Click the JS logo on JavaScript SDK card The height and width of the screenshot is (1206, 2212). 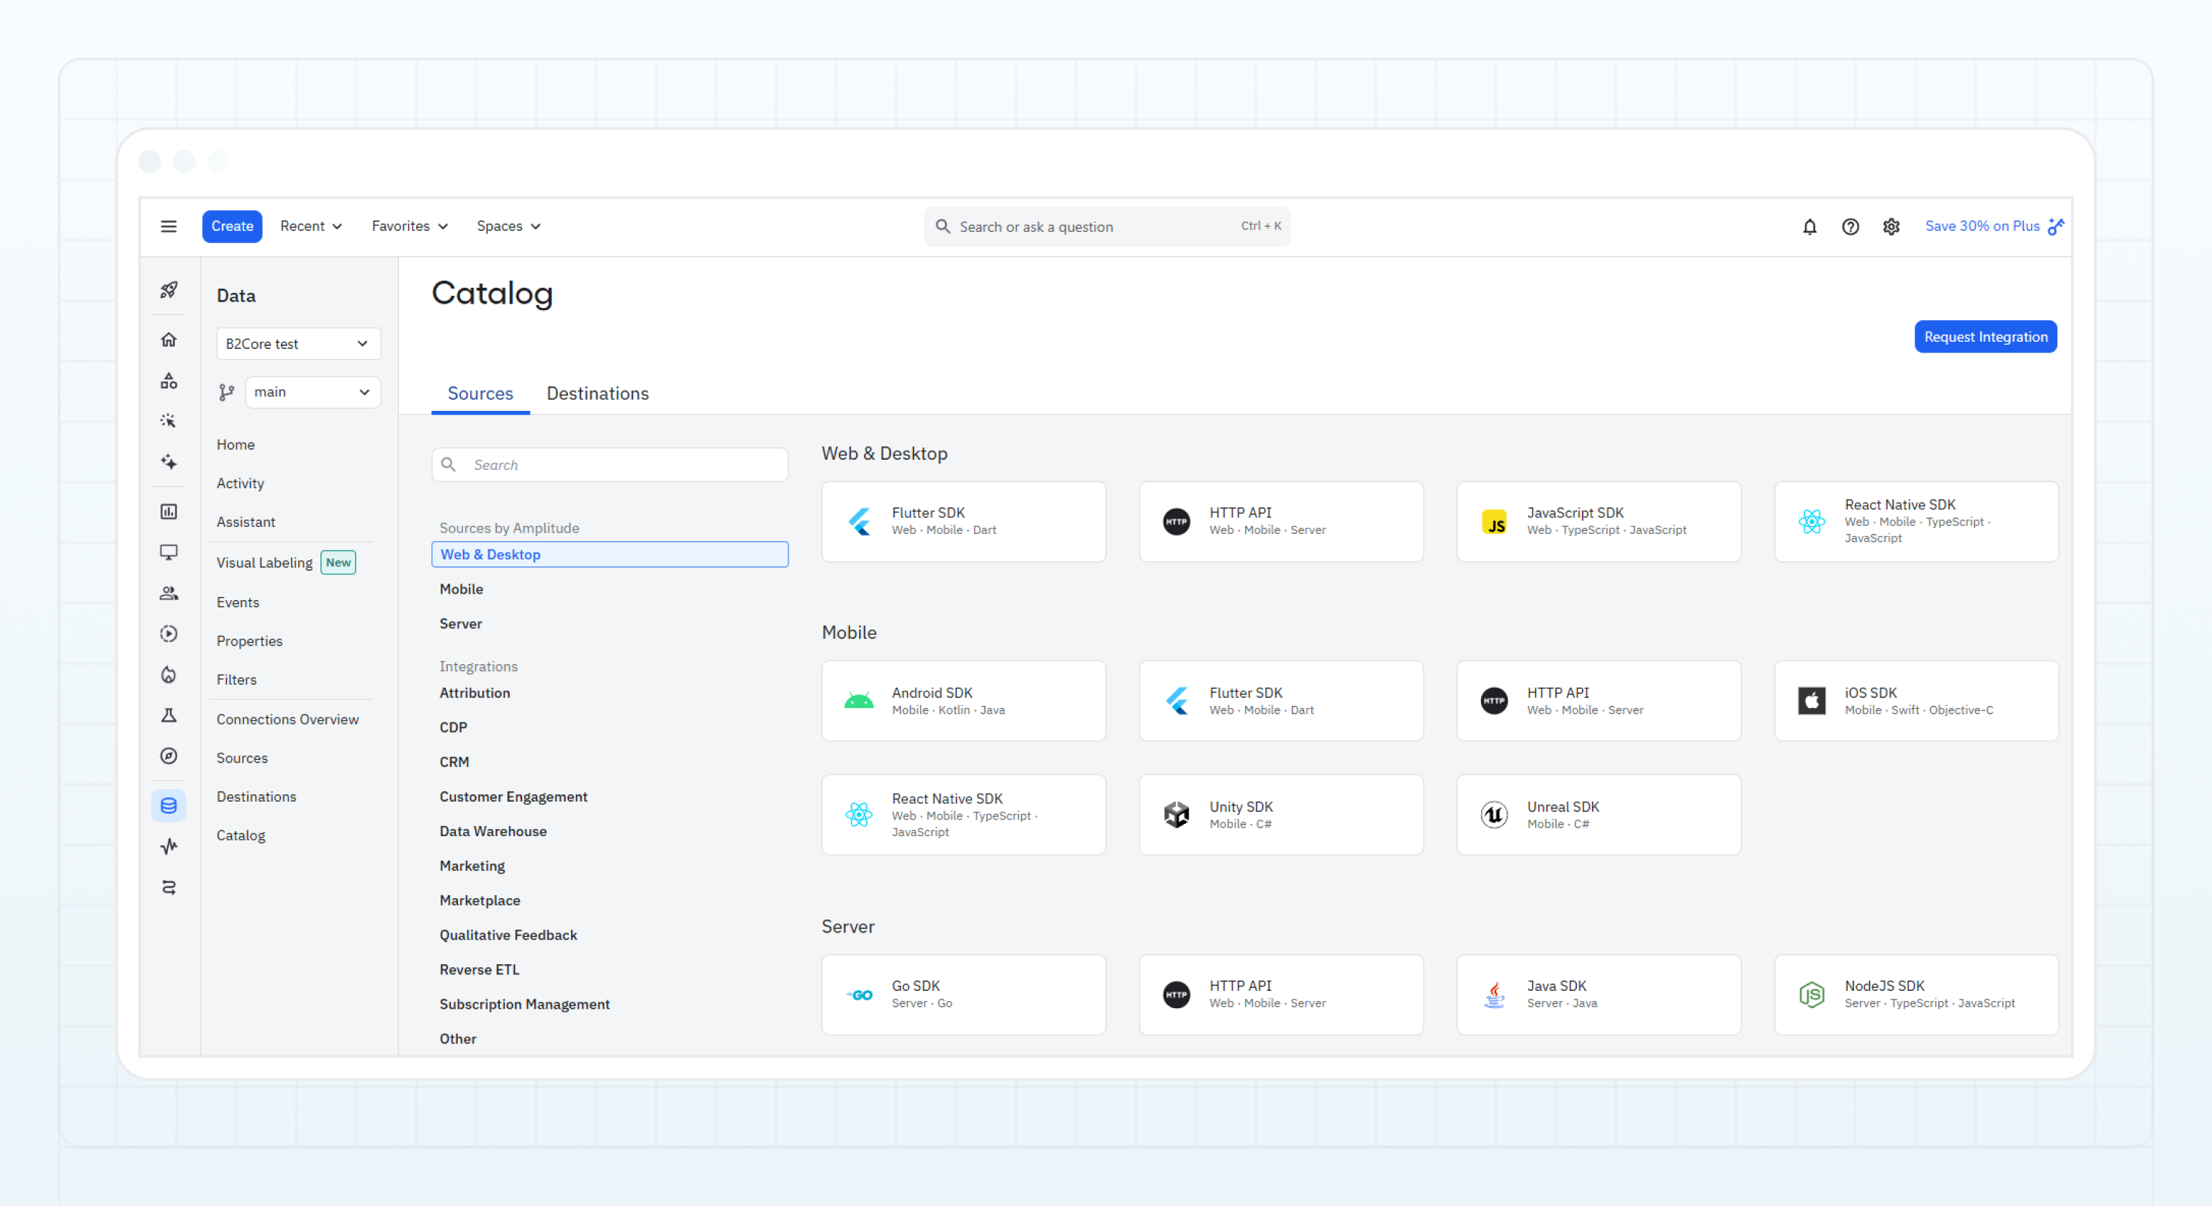click(1494, 522)
